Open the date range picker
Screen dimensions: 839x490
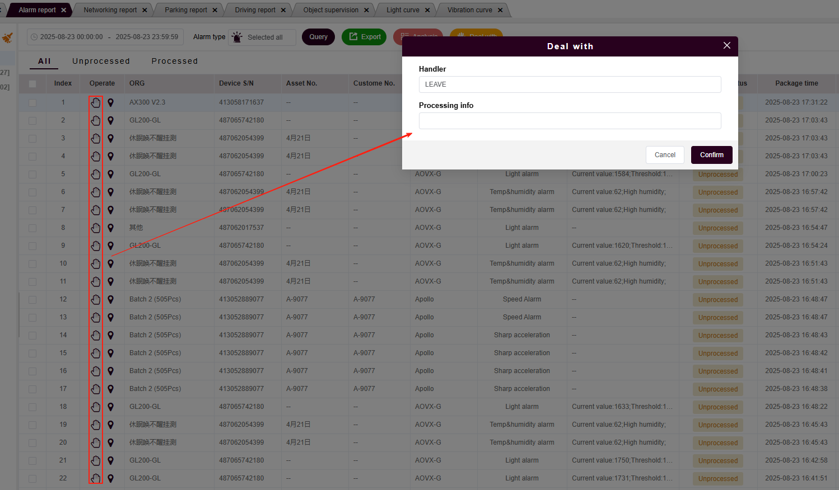(x=105, y=37)
